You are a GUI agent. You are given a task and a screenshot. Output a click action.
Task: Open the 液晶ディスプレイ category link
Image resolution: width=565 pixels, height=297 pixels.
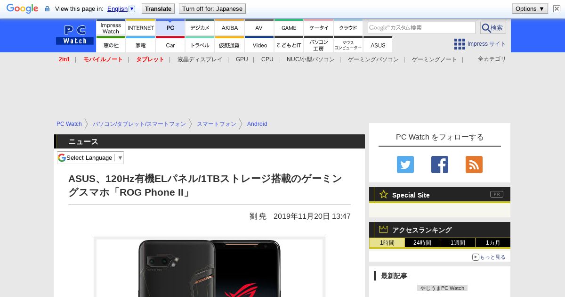[x=200, y=59]
